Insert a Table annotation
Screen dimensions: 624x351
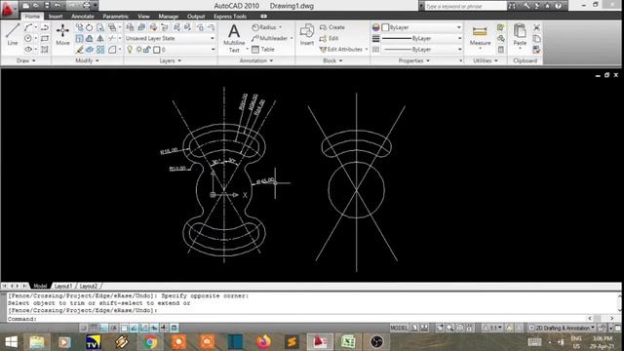[263, 50]
